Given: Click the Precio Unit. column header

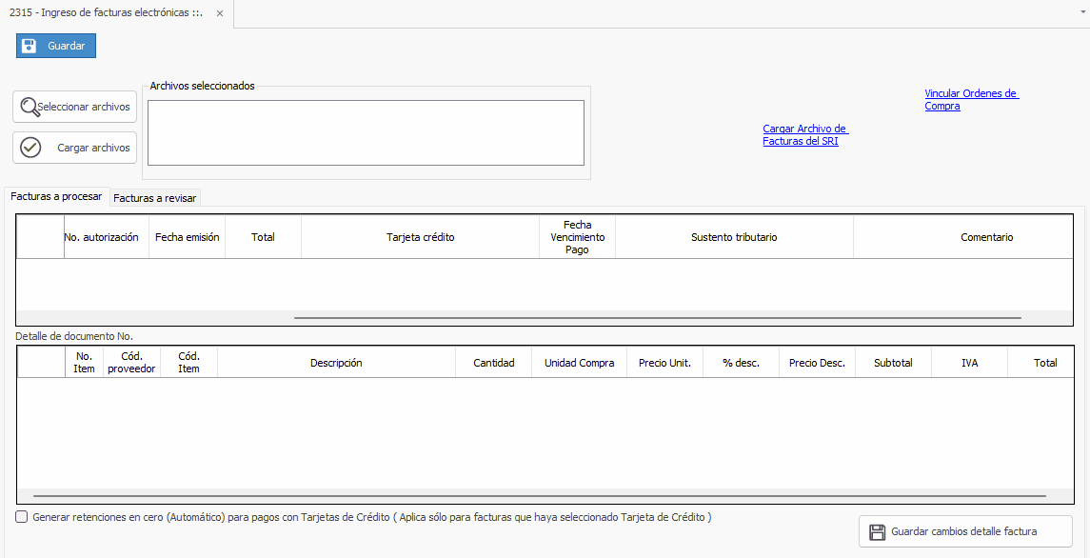Looking at the screenshot, I should point(664,363).
